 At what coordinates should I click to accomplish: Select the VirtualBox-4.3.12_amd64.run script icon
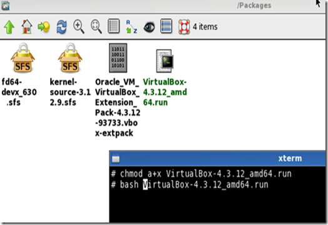click(x=165, y=61)
